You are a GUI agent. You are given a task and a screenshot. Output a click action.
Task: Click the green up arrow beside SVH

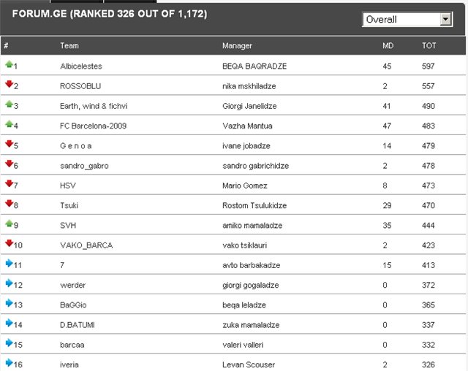pos(9,223)
